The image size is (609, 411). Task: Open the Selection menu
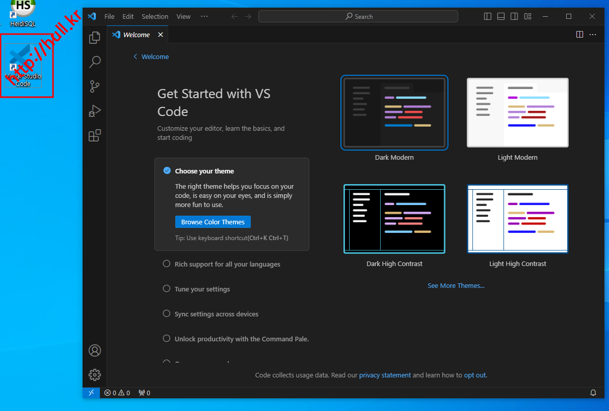[x=155, y=16]
